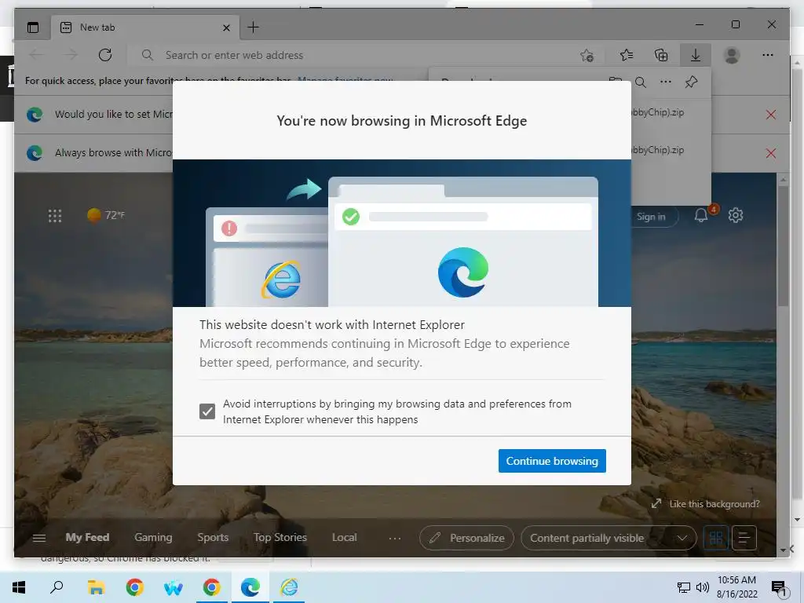Image resolution: width=804 pixels, height=603 pixels.
Task: Search downloads using magnifier icon
Action: coord(641,82)
